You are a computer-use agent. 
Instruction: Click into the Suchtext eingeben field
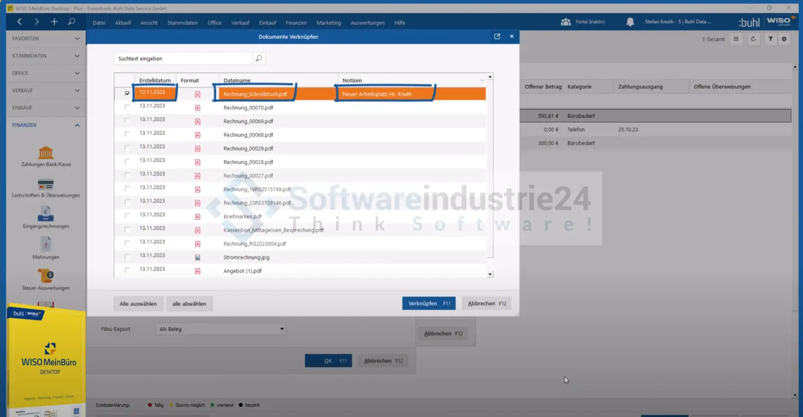click(182, 58)
